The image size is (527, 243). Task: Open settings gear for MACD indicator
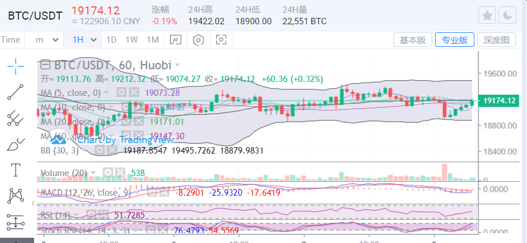coord(152,192)
